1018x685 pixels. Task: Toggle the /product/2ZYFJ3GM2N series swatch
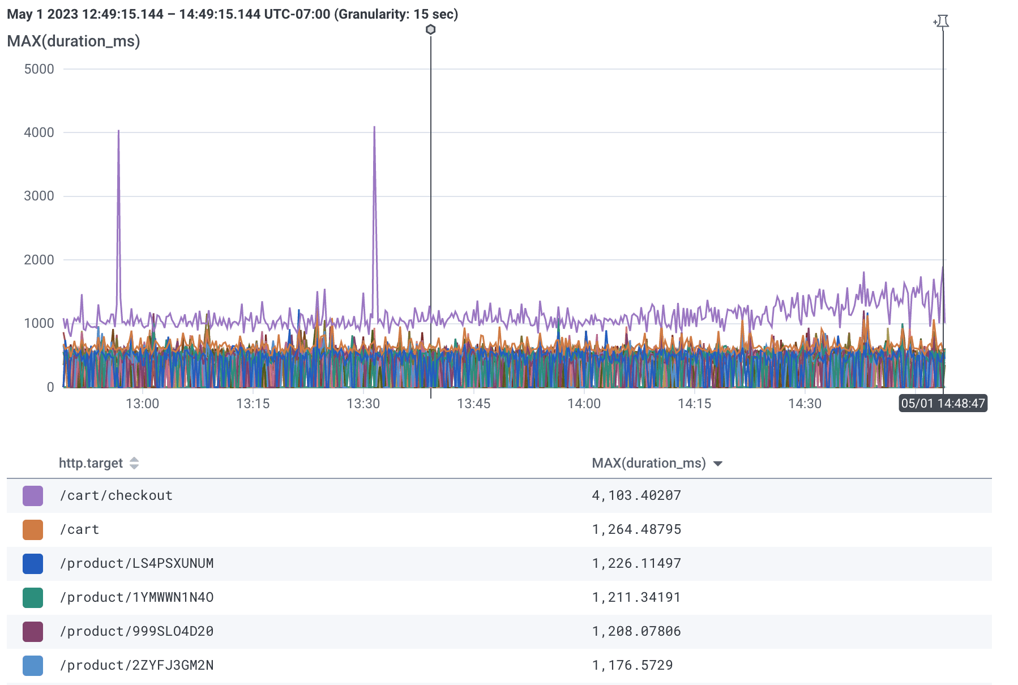click(x=32, y=666)
